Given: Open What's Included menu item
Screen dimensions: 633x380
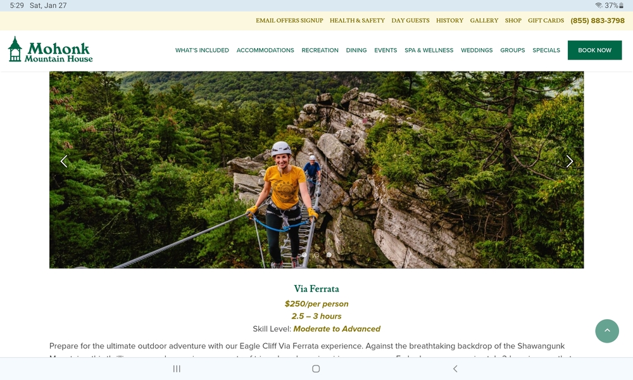Looking at the screenshot, I should click(202, 50).
